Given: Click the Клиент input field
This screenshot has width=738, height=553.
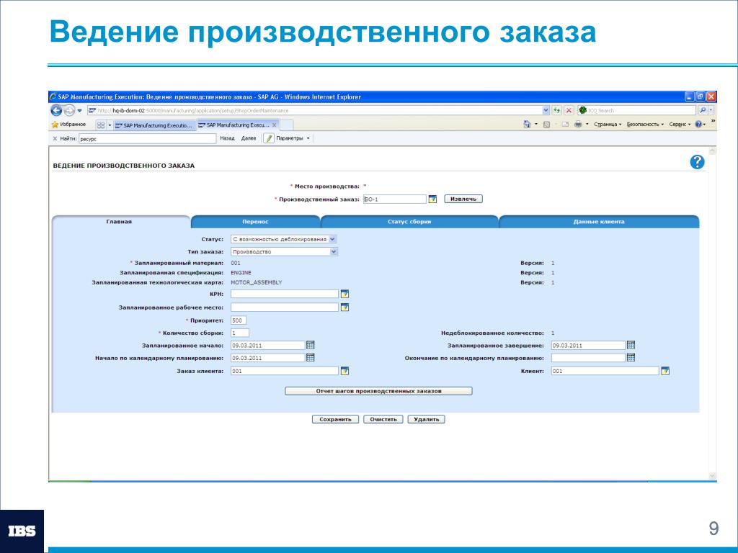Looking at the screenshot, I should pos(605,371).
